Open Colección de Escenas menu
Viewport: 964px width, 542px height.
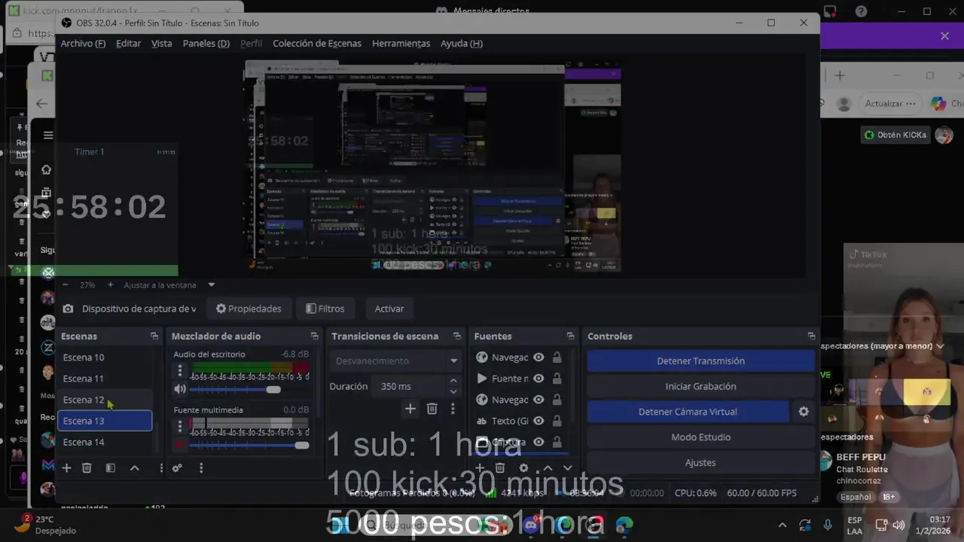[x=317, y=44]
